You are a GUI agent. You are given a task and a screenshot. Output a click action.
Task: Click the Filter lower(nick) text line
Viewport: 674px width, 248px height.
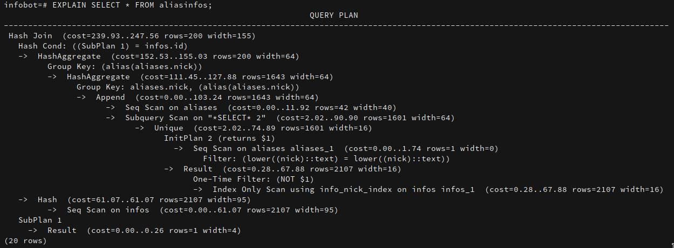coord(326,159)
